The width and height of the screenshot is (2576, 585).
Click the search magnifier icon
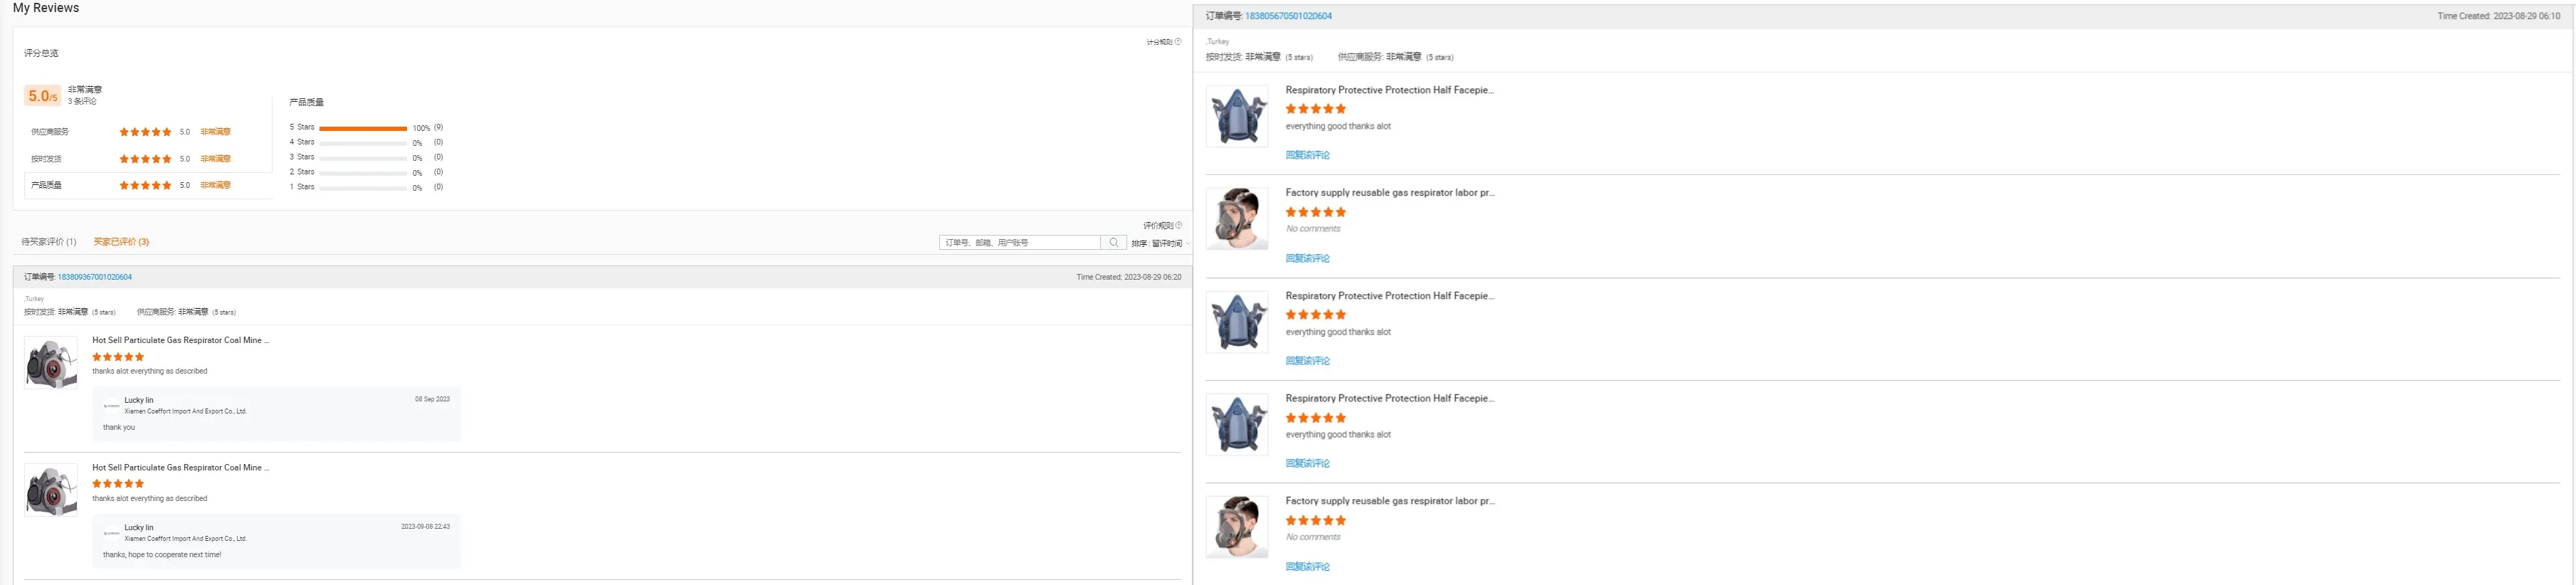pyautogui.click(x=1114, y=243)
